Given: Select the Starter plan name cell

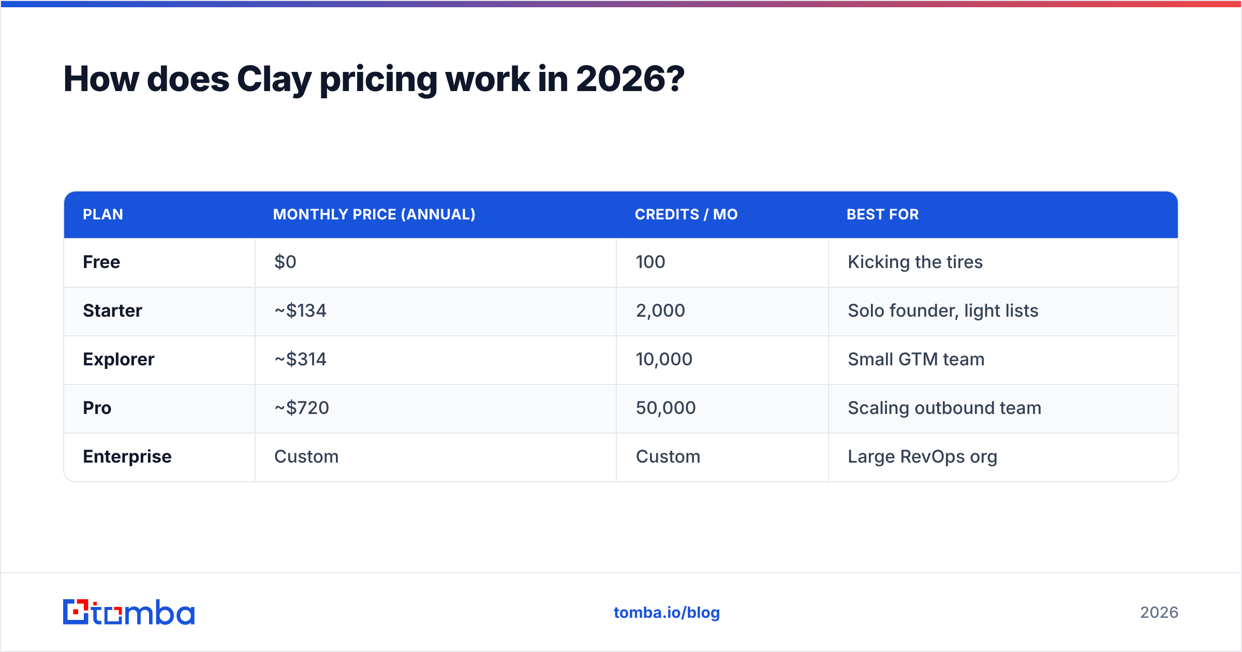Looking at the screenshot, I should 159,311.
